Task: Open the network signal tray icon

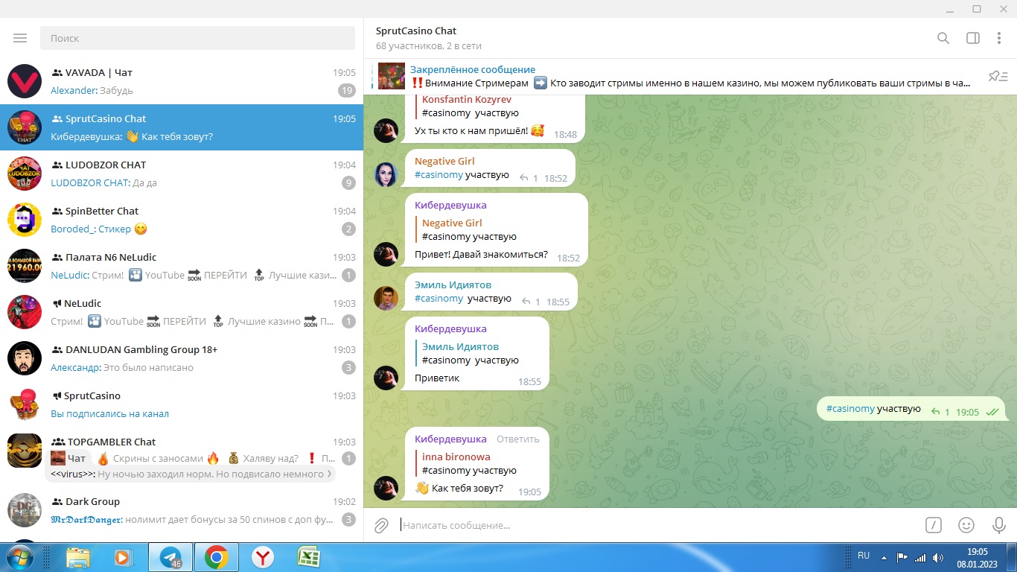Action: 920,557
